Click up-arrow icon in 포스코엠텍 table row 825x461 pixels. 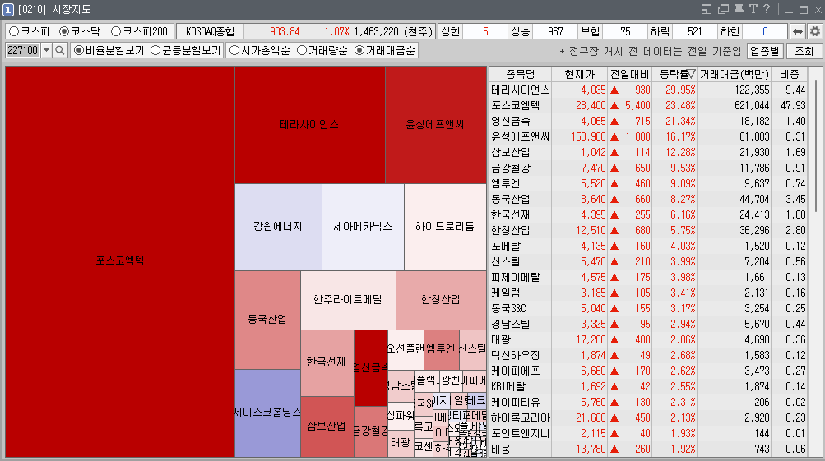pyautogui.click(x=614, y=106)
